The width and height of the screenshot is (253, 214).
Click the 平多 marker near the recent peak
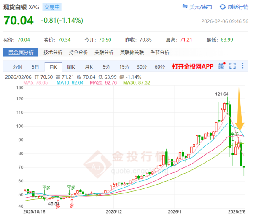coord(235,134)
